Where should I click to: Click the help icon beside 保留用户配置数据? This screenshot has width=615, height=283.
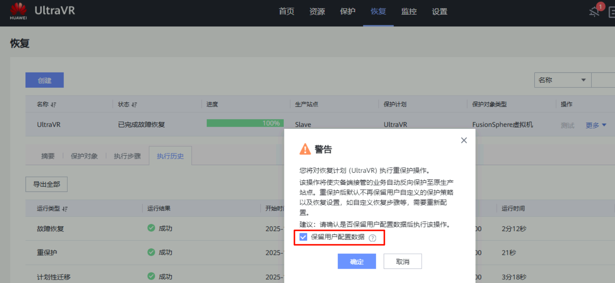click(x=372, y=238)
